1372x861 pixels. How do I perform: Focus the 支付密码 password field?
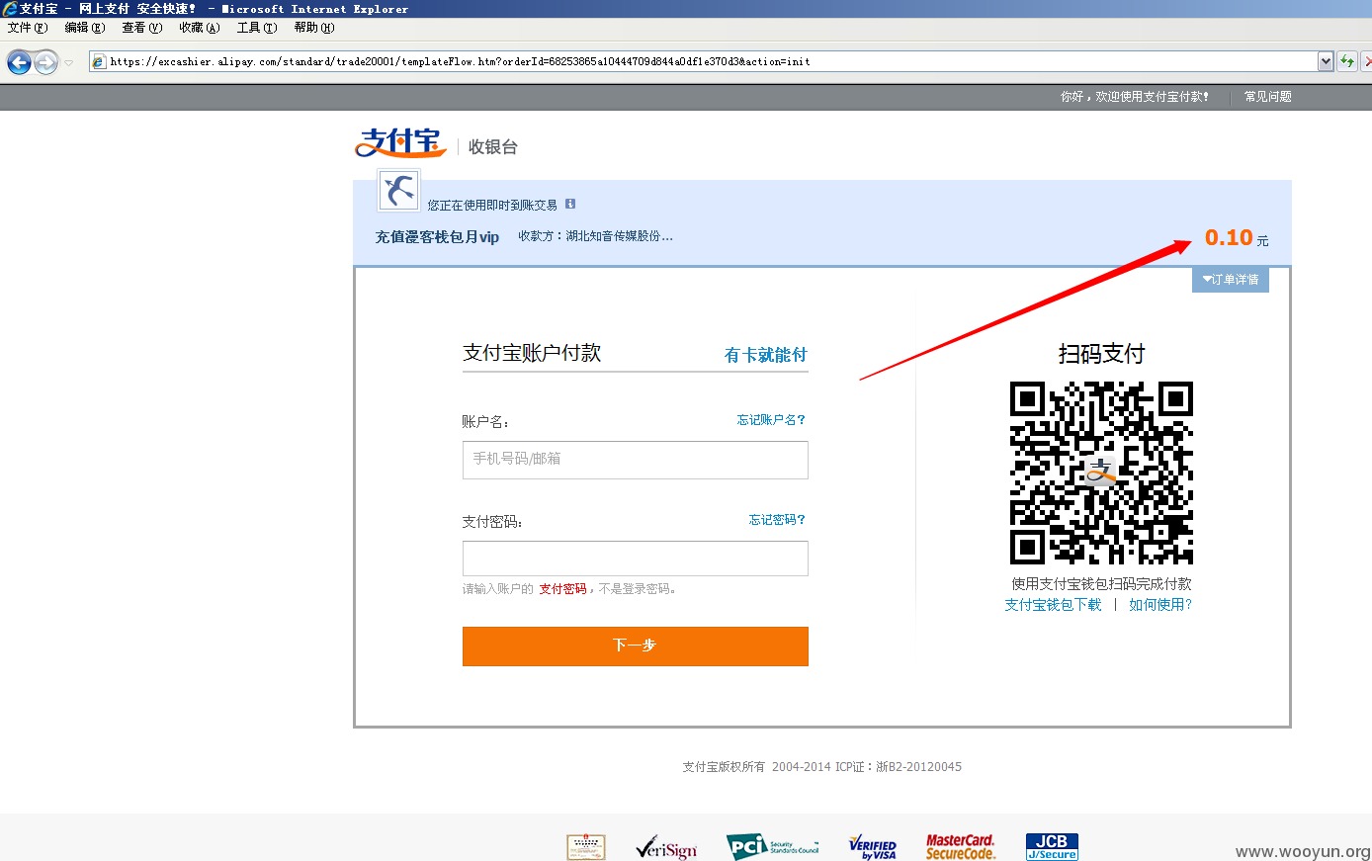coord(636,559)
